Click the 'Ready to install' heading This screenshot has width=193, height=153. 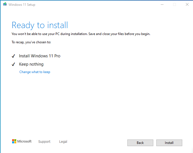(40, 25)
